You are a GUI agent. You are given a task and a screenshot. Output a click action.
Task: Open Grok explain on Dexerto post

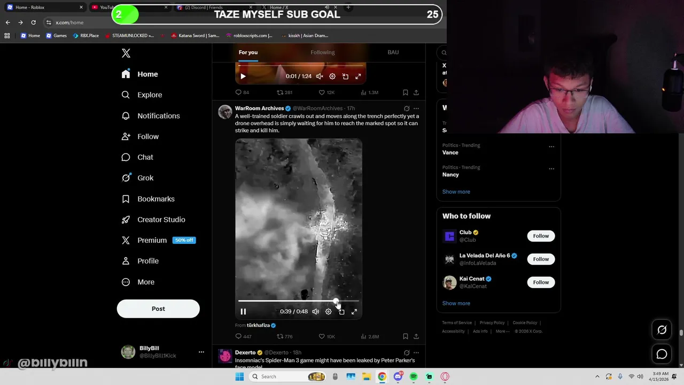coord(407,353)
